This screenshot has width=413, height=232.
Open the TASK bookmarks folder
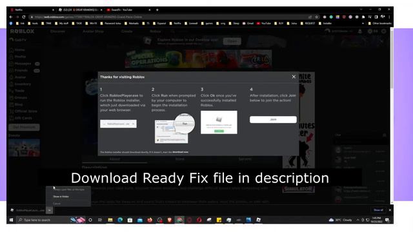click(x=77, y=23)
